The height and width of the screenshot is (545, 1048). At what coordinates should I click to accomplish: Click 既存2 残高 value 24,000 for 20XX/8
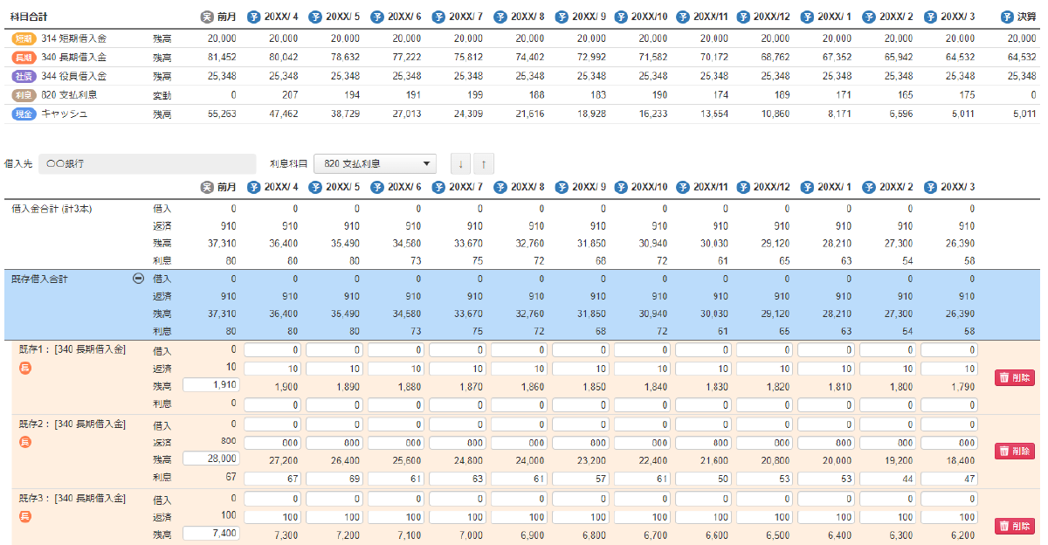pyautogui.click(x=530, y=461)
